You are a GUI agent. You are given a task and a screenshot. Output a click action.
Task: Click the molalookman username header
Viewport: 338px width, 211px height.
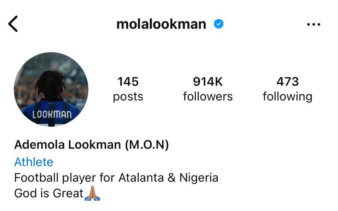161,24
